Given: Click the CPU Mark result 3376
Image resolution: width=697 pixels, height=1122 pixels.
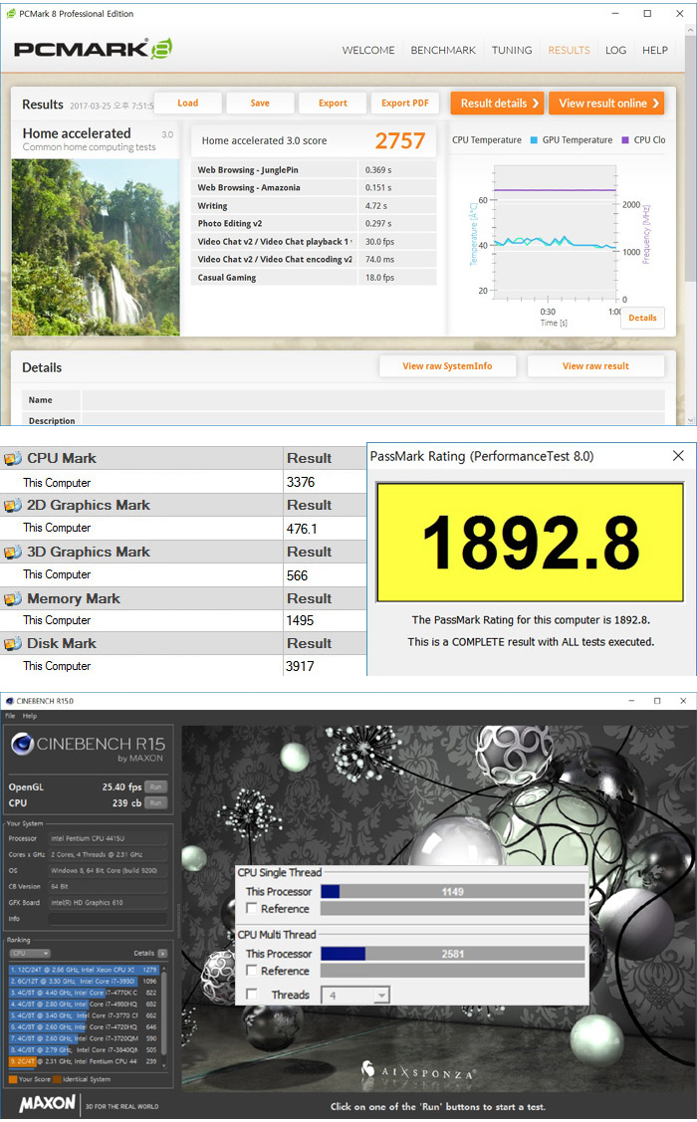Looking at the screenshot, I should pyautogui.click(x=301, y=482).
